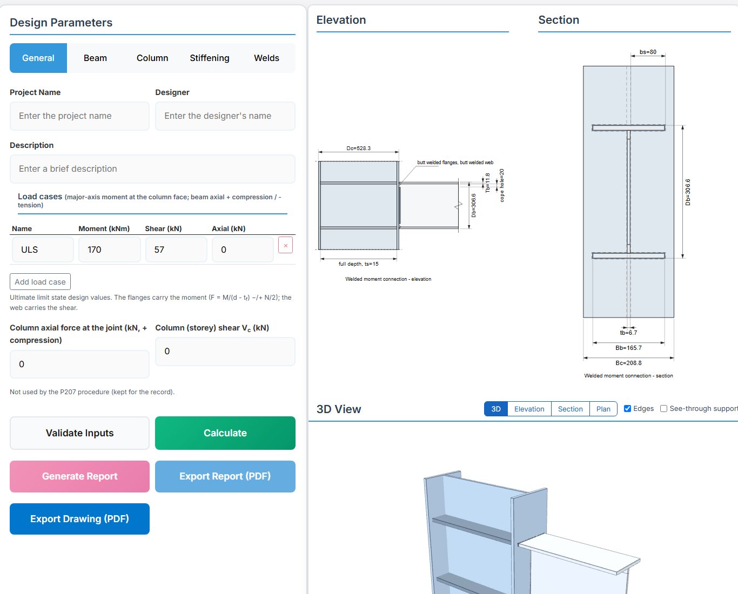Switch 3D View panel to Plan

(x=603, y=409)
